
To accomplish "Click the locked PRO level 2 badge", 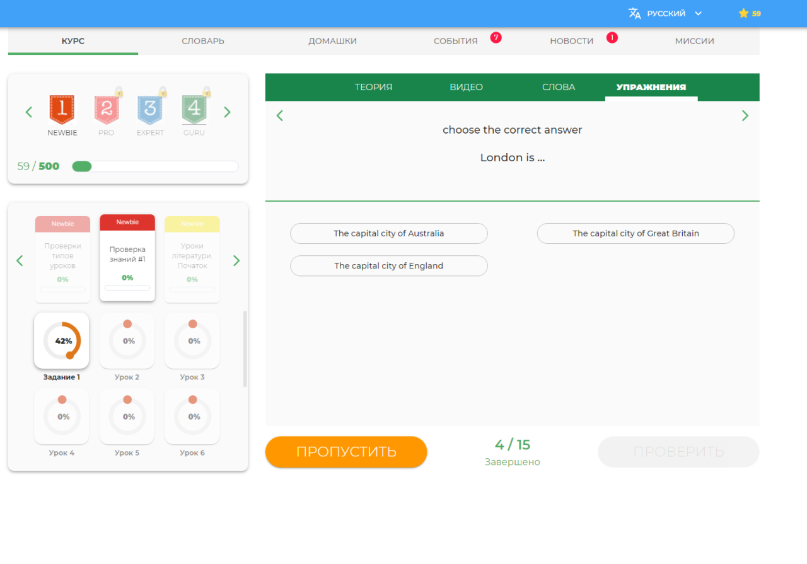I will [106, 110].
